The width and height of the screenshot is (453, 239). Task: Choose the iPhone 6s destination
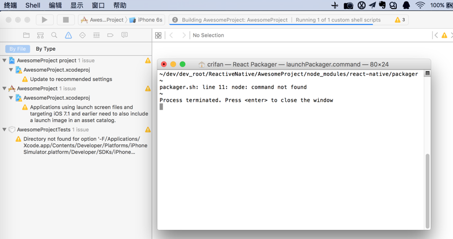click(146, 20)
